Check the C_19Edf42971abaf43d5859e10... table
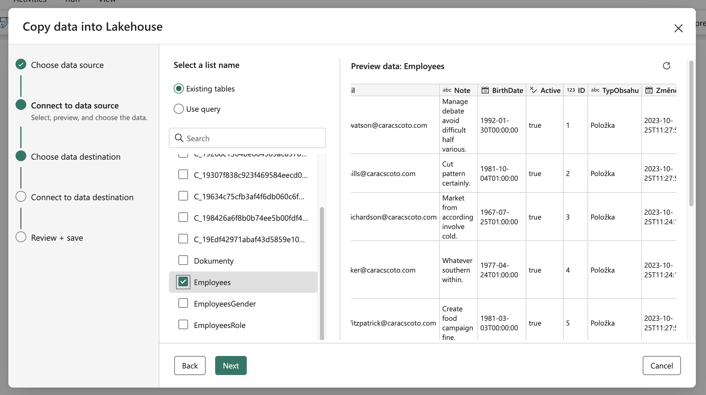The width and height of the screenshot is (706, 395). (x=183, y=239)
